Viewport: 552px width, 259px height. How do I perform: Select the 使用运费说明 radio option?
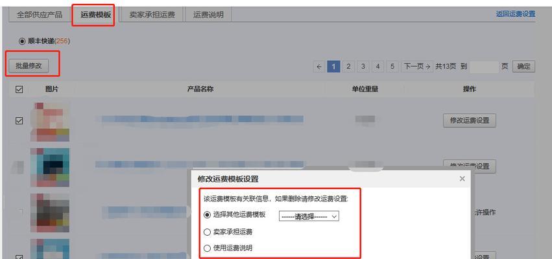207,248
